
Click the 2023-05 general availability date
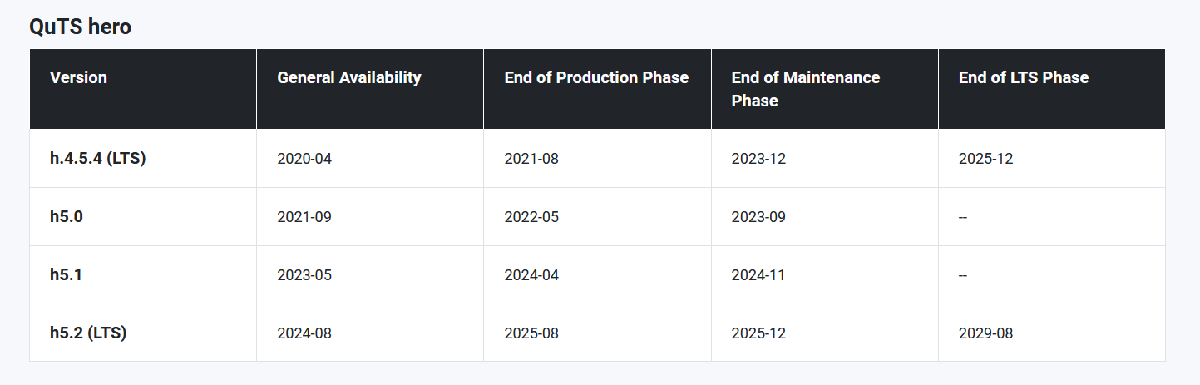pyautogui.click(x=304, y=275)
